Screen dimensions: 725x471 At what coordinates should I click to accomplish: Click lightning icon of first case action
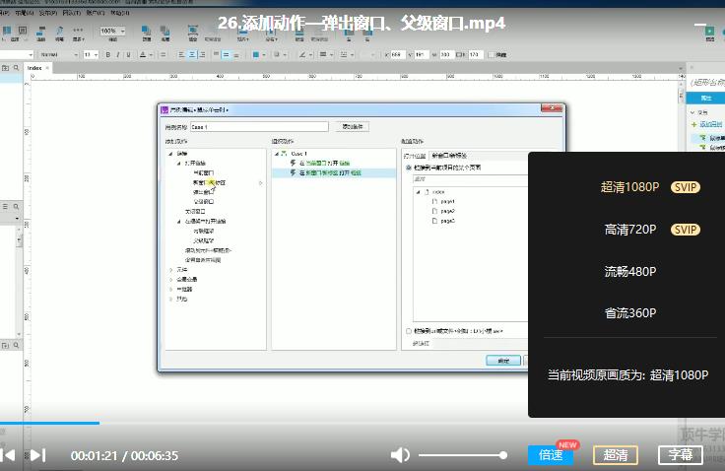(293, 163)
